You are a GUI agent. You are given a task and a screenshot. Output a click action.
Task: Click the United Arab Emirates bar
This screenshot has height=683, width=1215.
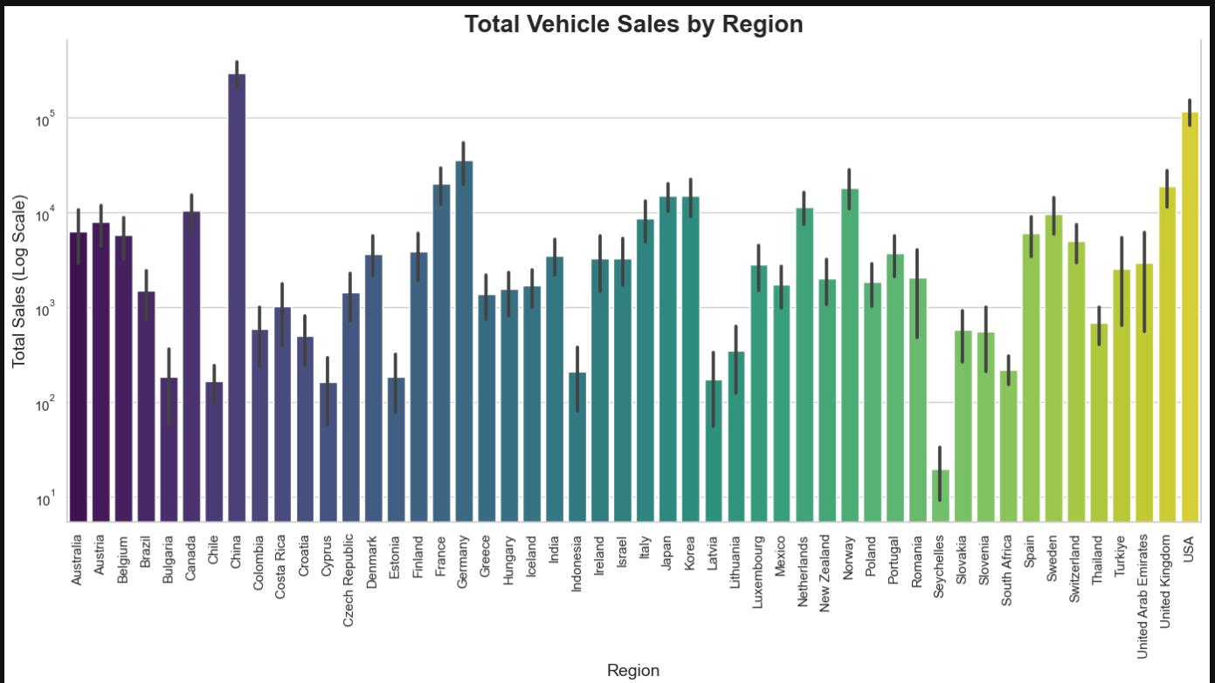(1144, 393)
